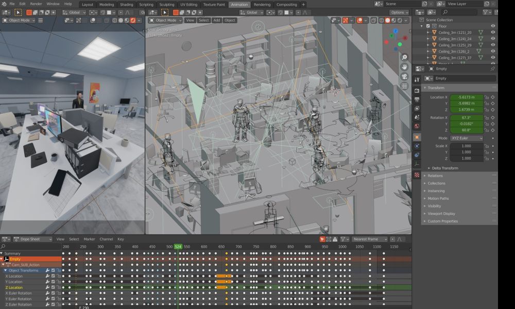Switch to the Layout workspace tab
The height and width of the screenshot is (309, 515).
click(88, 5)
